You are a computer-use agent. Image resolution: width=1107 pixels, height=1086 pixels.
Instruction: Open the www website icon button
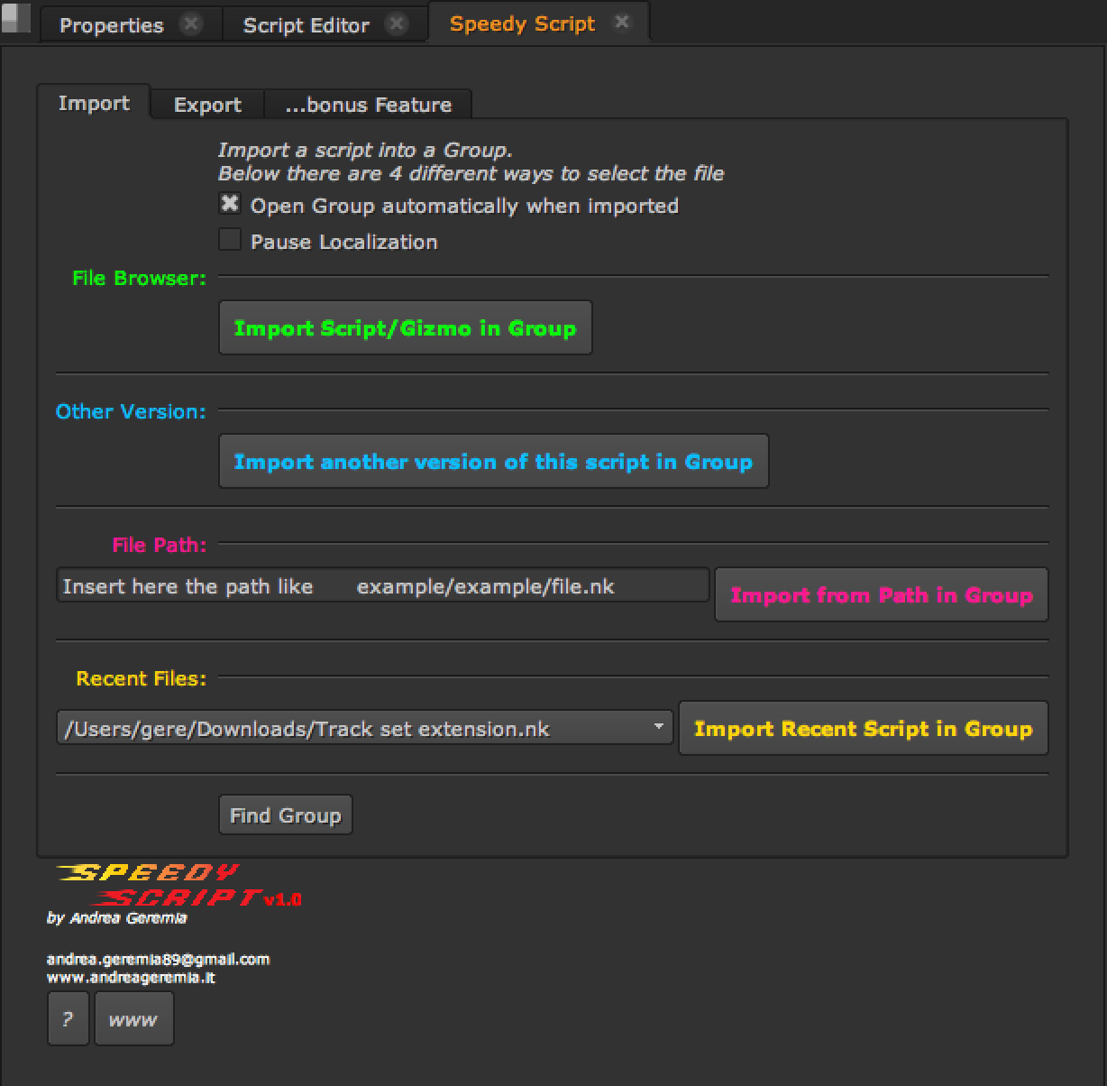[x=133, y=1018]
